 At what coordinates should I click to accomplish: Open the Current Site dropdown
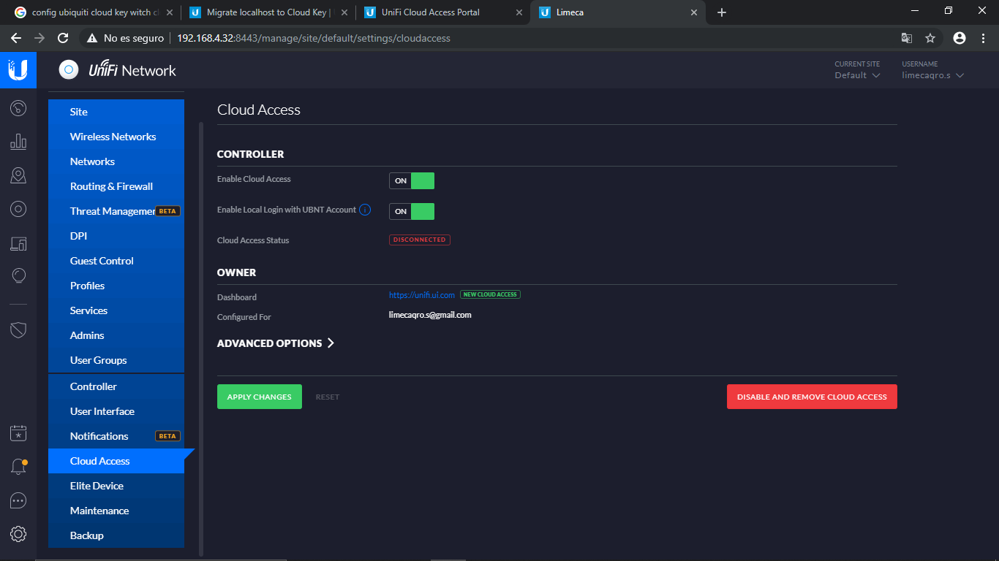coord(857,75)
